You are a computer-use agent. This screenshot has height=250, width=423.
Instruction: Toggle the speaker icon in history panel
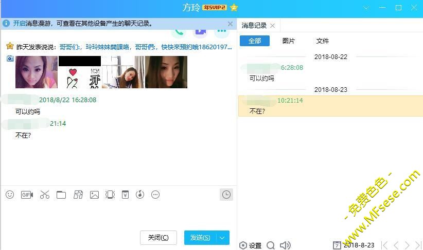click(285, 245)
